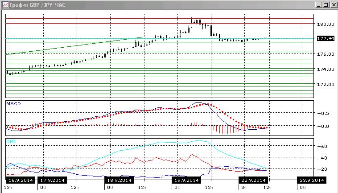Minimize the GBP/JPY chart window
The image size is (338, 193).
click(x=318, y=5)
